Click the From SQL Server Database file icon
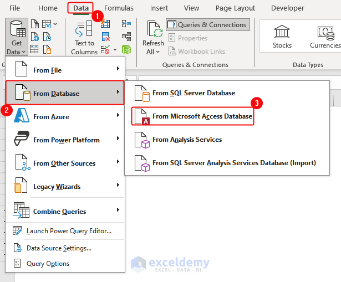The image size is (341, 282). click(142, 94)
